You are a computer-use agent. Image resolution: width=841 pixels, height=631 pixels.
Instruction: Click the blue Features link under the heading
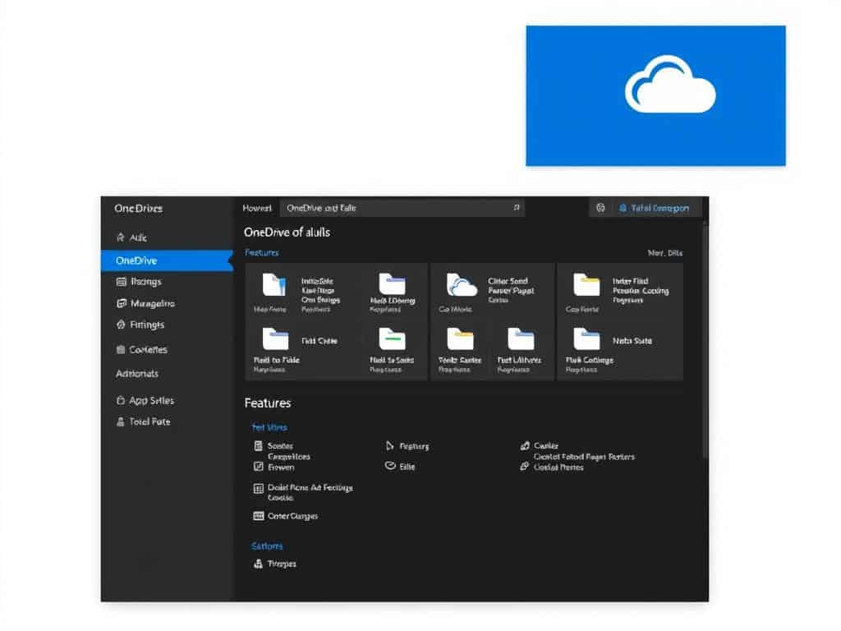pos(262,253)
